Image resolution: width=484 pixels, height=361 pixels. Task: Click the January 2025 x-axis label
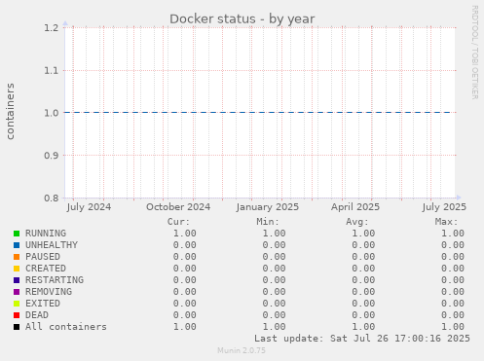click(268, 207)
